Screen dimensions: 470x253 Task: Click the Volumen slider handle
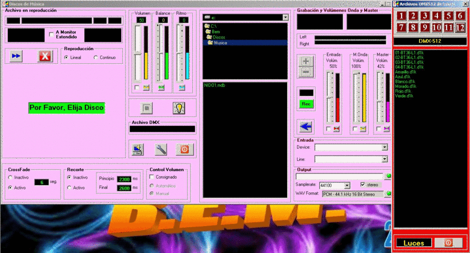(138, 53)
